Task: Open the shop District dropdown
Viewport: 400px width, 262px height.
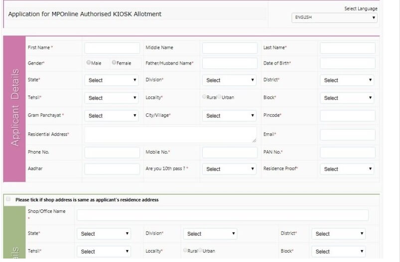Action: pos(339,234)
